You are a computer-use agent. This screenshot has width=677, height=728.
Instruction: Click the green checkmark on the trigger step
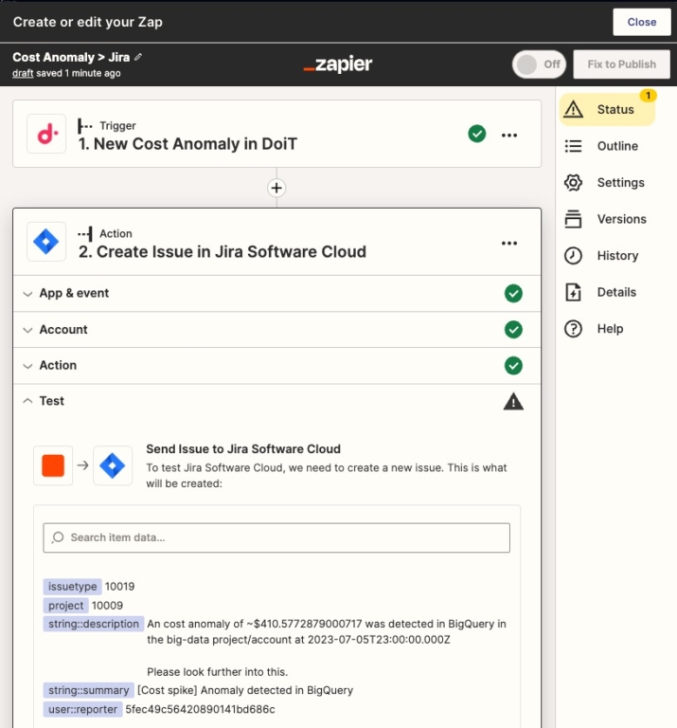(476, 134)
